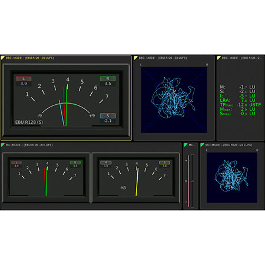Select the blue S badge showing -2.1
Image resolution: width=265 pixels, height=265 pixels.
click(108, 115)
